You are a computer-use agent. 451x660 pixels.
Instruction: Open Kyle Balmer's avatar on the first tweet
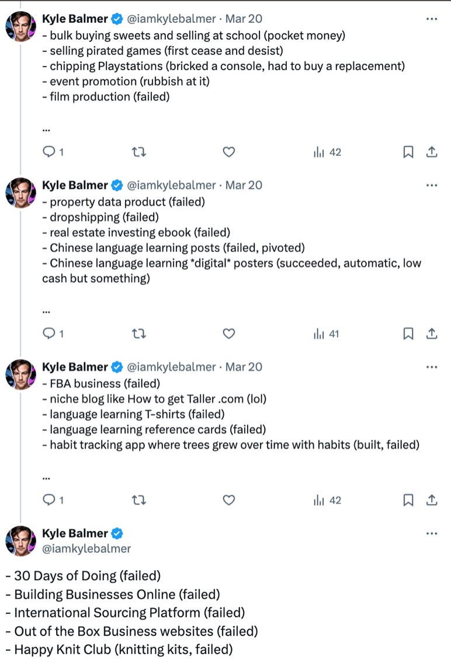coord(21,26)
